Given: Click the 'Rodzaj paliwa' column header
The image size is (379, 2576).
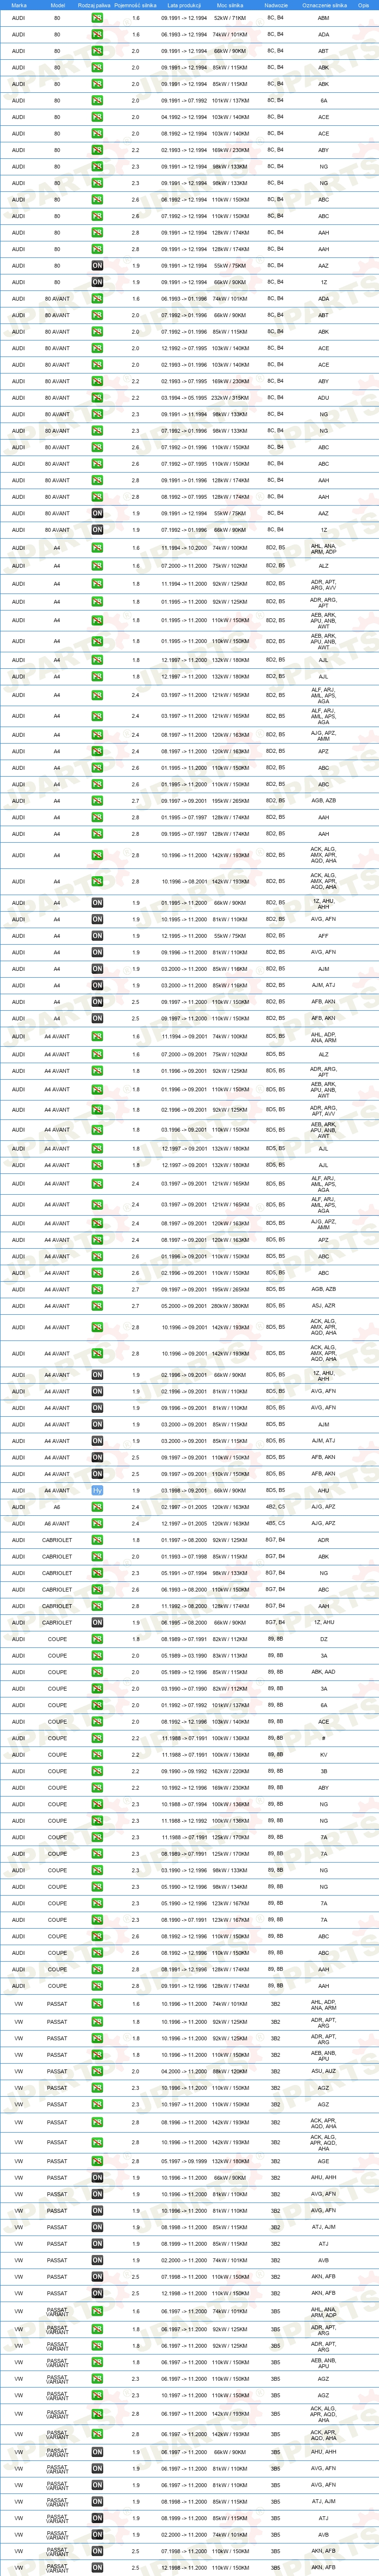Looking at the screenshot, I should coord(94,5).
